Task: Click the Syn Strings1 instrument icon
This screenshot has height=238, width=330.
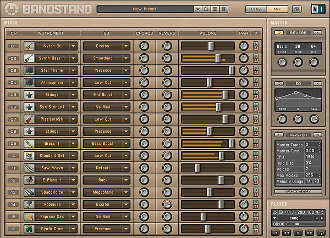Action: point(29,107)
